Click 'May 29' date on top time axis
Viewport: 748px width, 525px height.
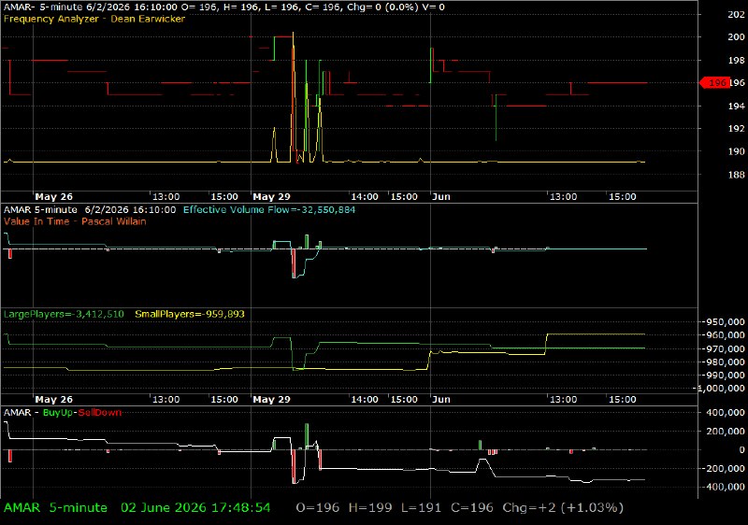tap(271, 197)
